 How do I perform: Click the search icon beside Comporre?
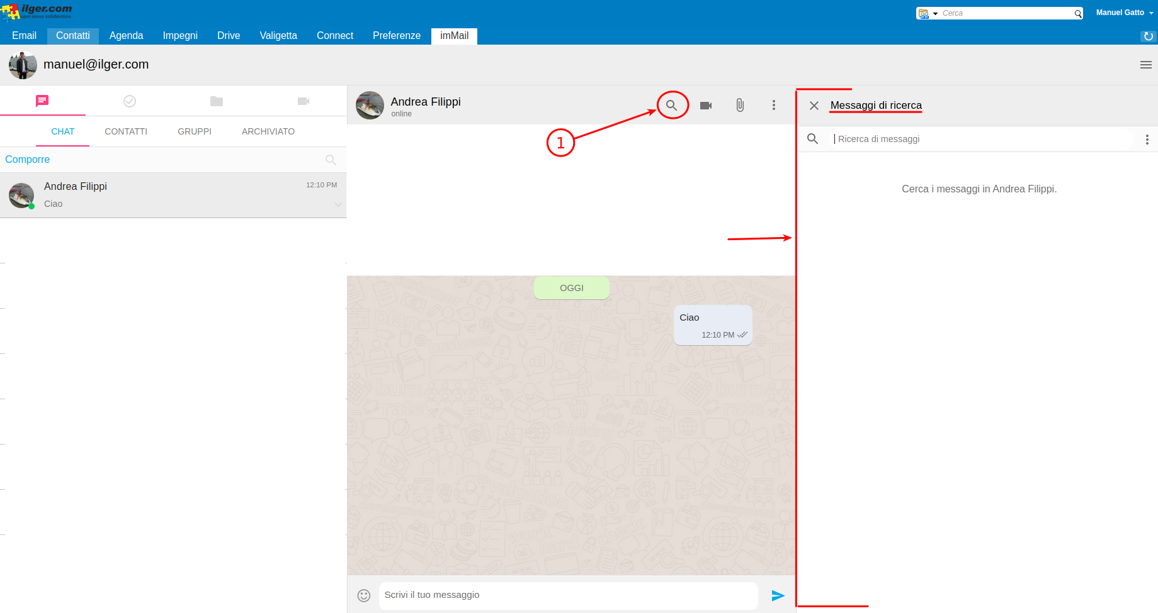331,160
